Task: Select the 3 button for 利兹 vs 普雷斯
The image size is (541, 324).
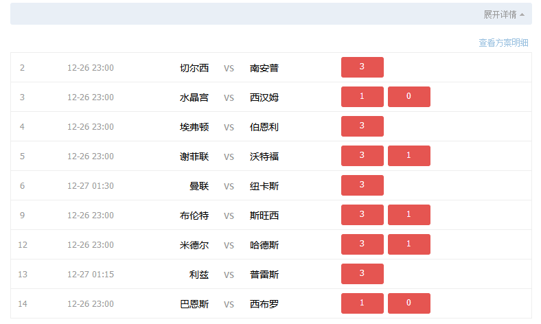Action: coord(362,274)
